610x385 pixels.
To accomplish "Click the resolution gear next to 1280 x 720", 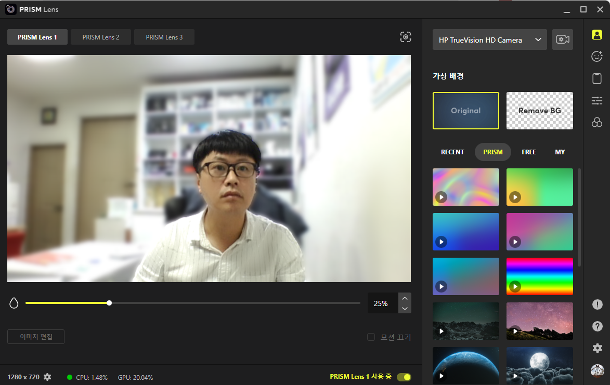I will (x=47, y=377).
